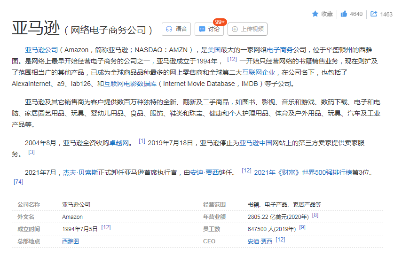This screenshot has width=394, height=256.
Task: Open the 讨论 discussion button
Action: (x=209, y=29)
